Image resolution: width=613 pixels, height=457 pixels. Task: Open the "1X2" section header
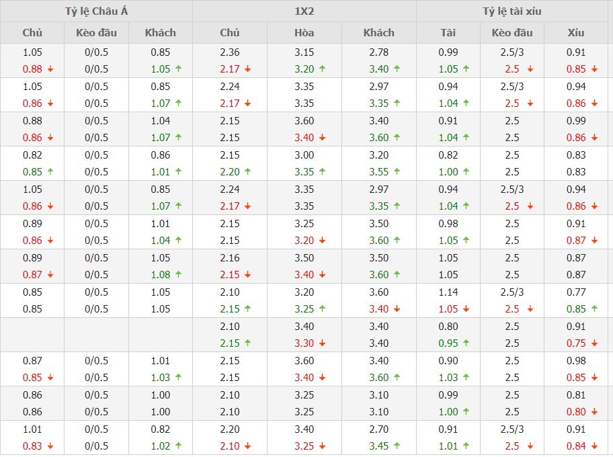coord(304,11)
